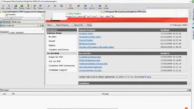194x109 pixels.
Task: Click the Open Project button
Action: click(x=62, y=25)
